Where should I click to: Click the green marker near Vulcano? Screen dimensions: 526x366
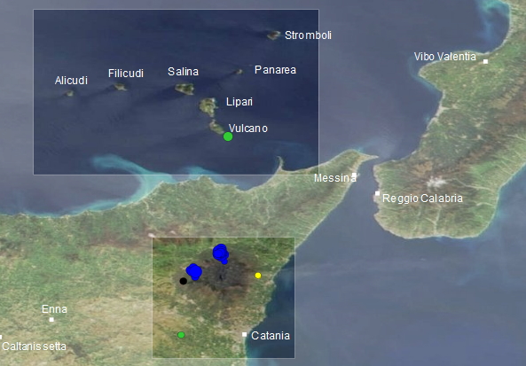coord(228,136)
